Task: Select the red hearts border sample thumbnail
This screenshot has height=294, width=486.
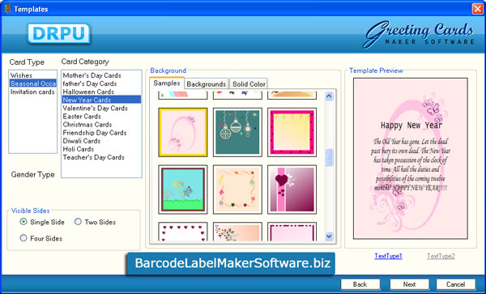Action: (x=182, y=232)
